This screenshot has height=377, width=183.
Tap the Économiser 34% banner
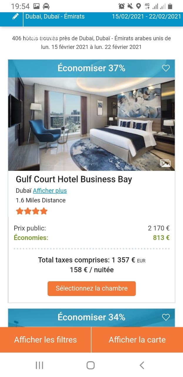tap(91, 317)
